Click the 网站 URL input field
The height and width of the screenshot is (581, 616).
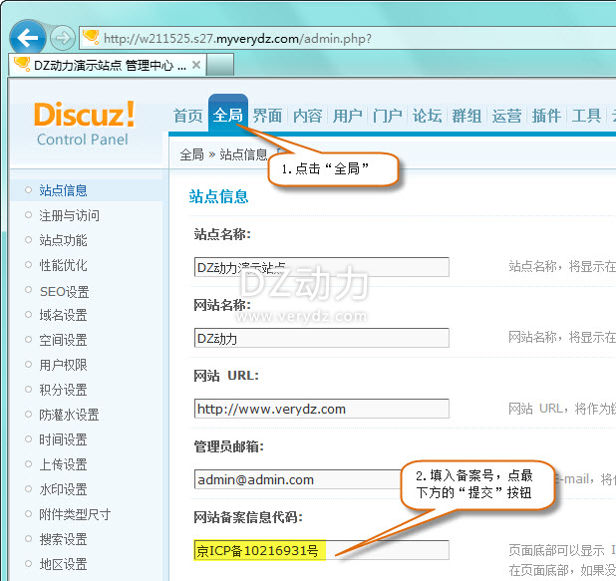click(321, 409)
